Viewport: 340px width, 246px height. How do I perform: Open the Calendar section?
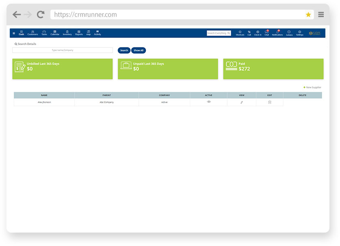point(55,33)
